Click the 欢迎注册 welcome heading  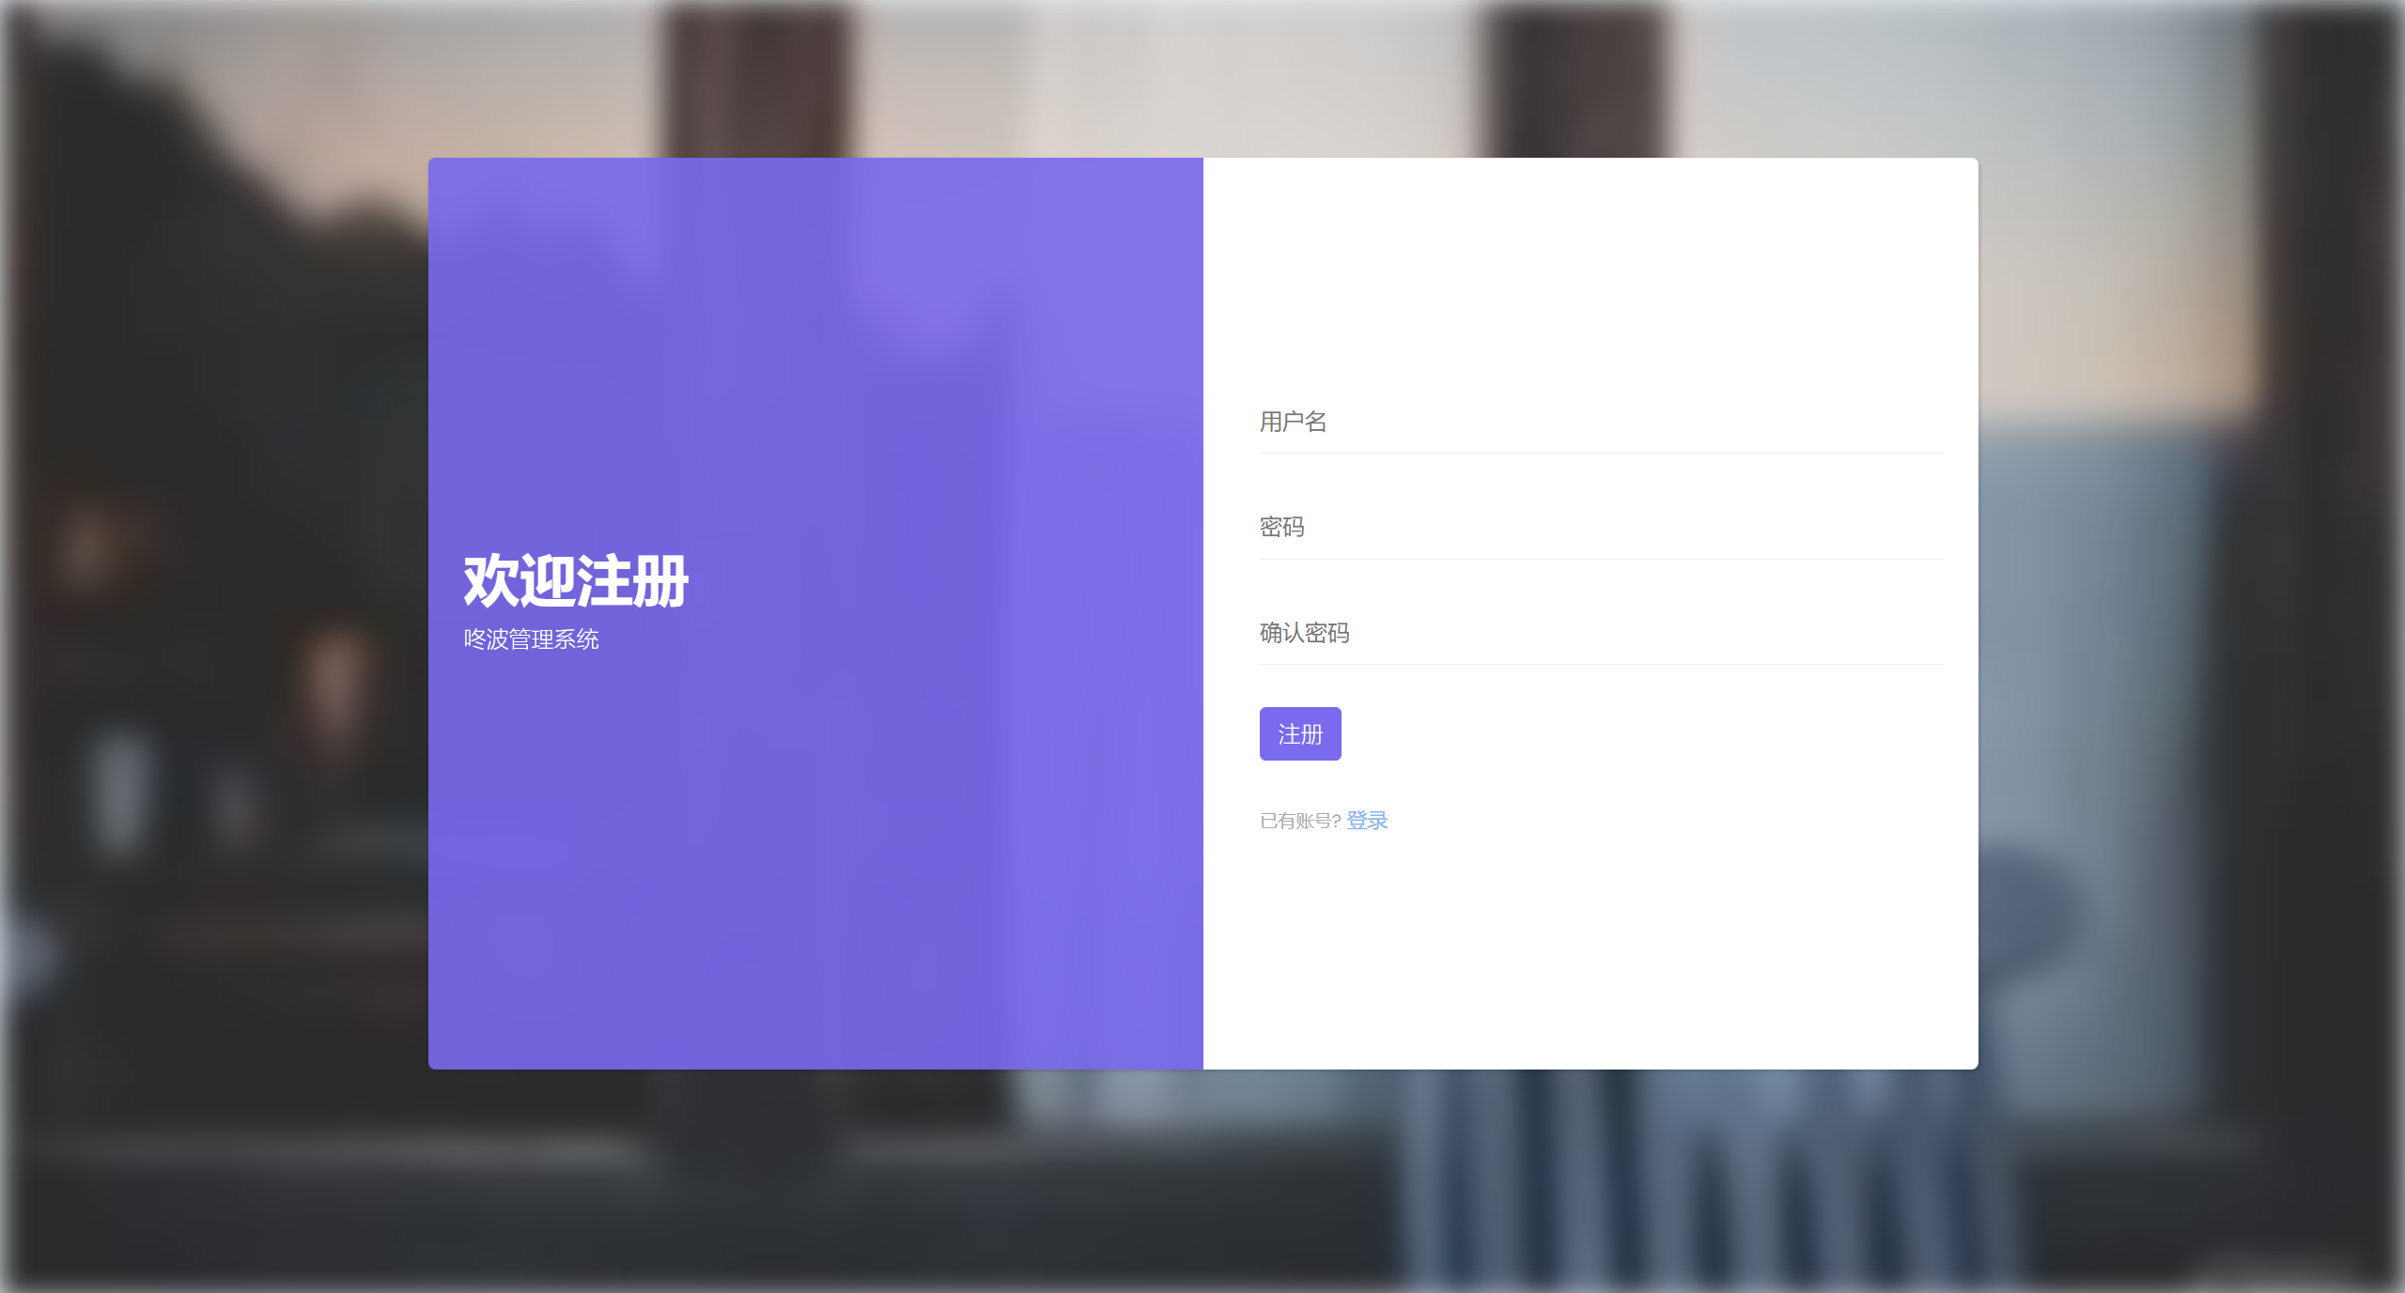click(x=576, y=580)
